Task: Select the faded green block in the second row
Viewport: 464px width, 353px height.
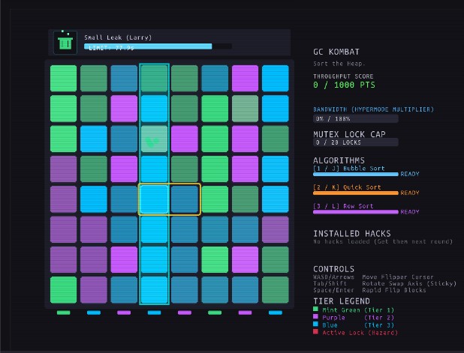Action: (245, 109)
